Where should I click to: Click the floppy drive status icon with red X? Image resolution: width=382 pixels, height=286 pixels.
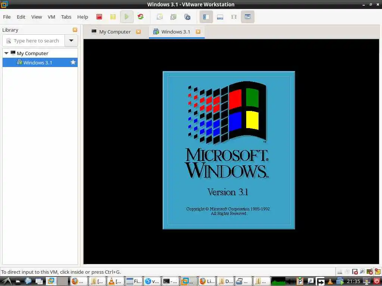[x=355, y=271]
